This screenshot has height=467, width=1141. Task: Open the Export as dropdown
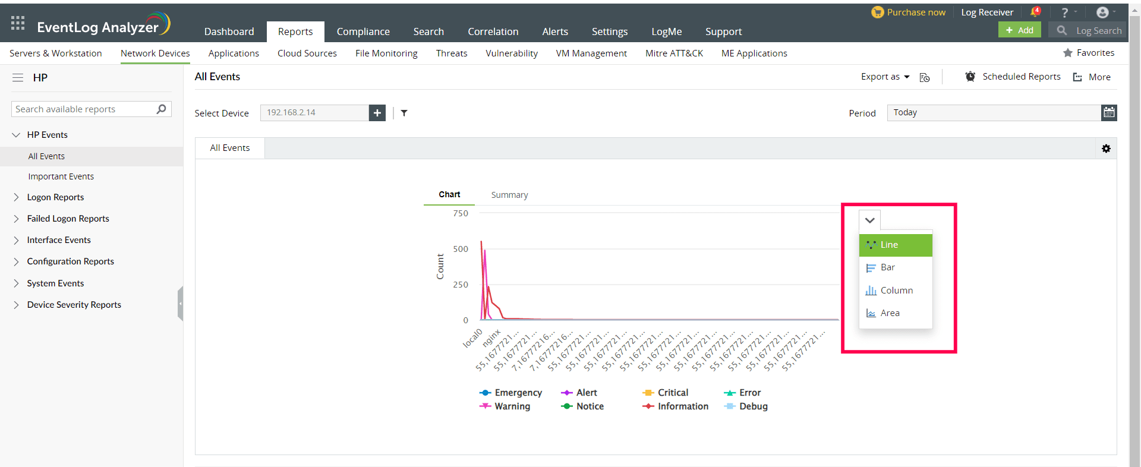(885, 77)
